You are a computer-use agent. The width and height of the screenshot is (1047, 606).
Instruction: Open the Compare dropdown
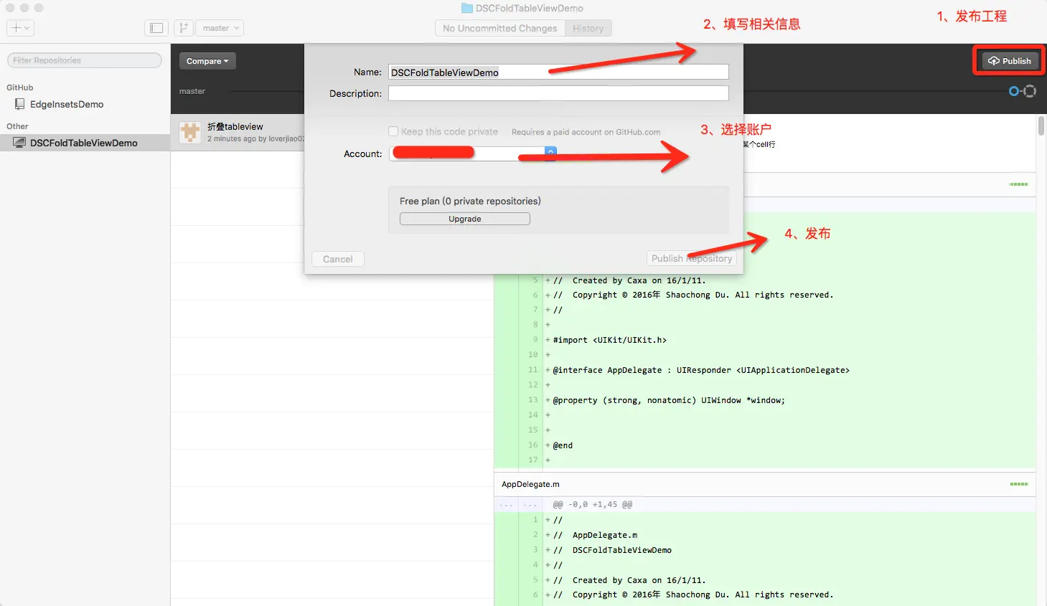click(207, 61)
